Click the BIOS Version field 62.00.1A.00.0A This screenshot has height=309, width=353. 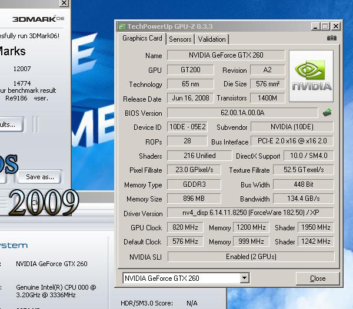[242, 113]
